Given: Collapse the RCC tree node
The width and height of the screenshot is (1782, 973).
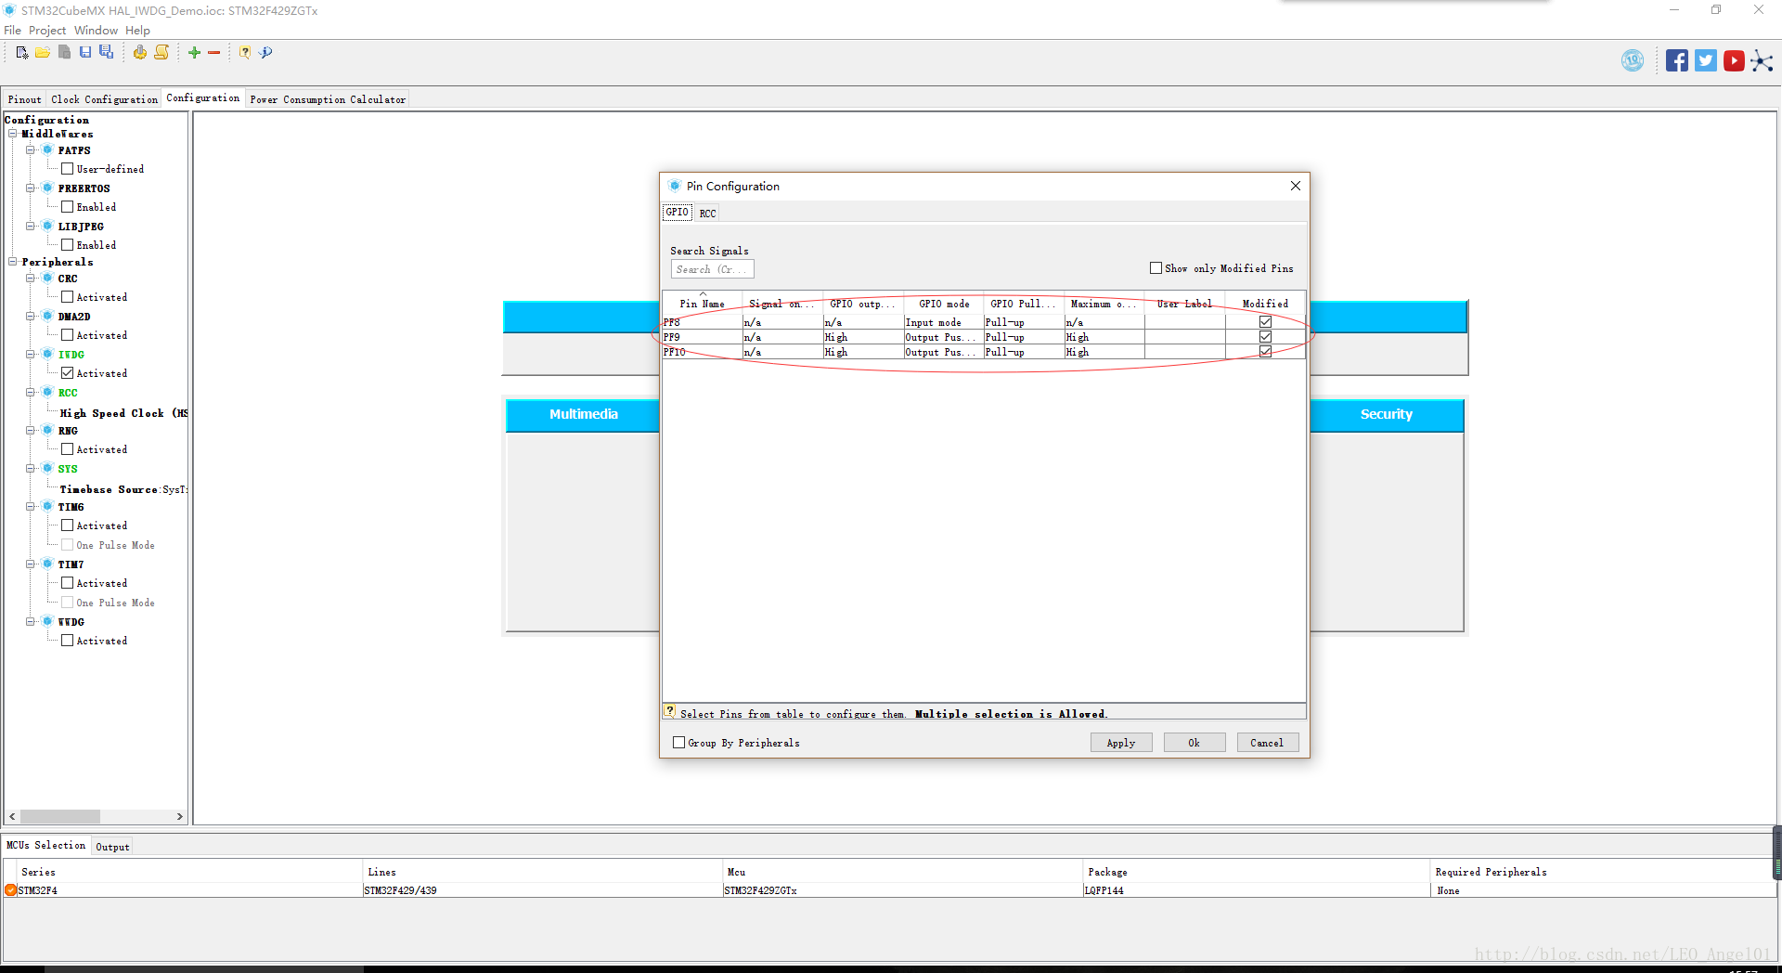Looking at the screenshot, I should [30, 392].
